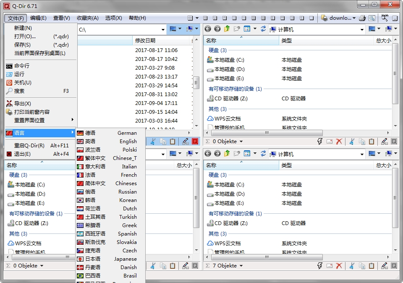Click the up-folder icon in bottom-right pane

227,154
